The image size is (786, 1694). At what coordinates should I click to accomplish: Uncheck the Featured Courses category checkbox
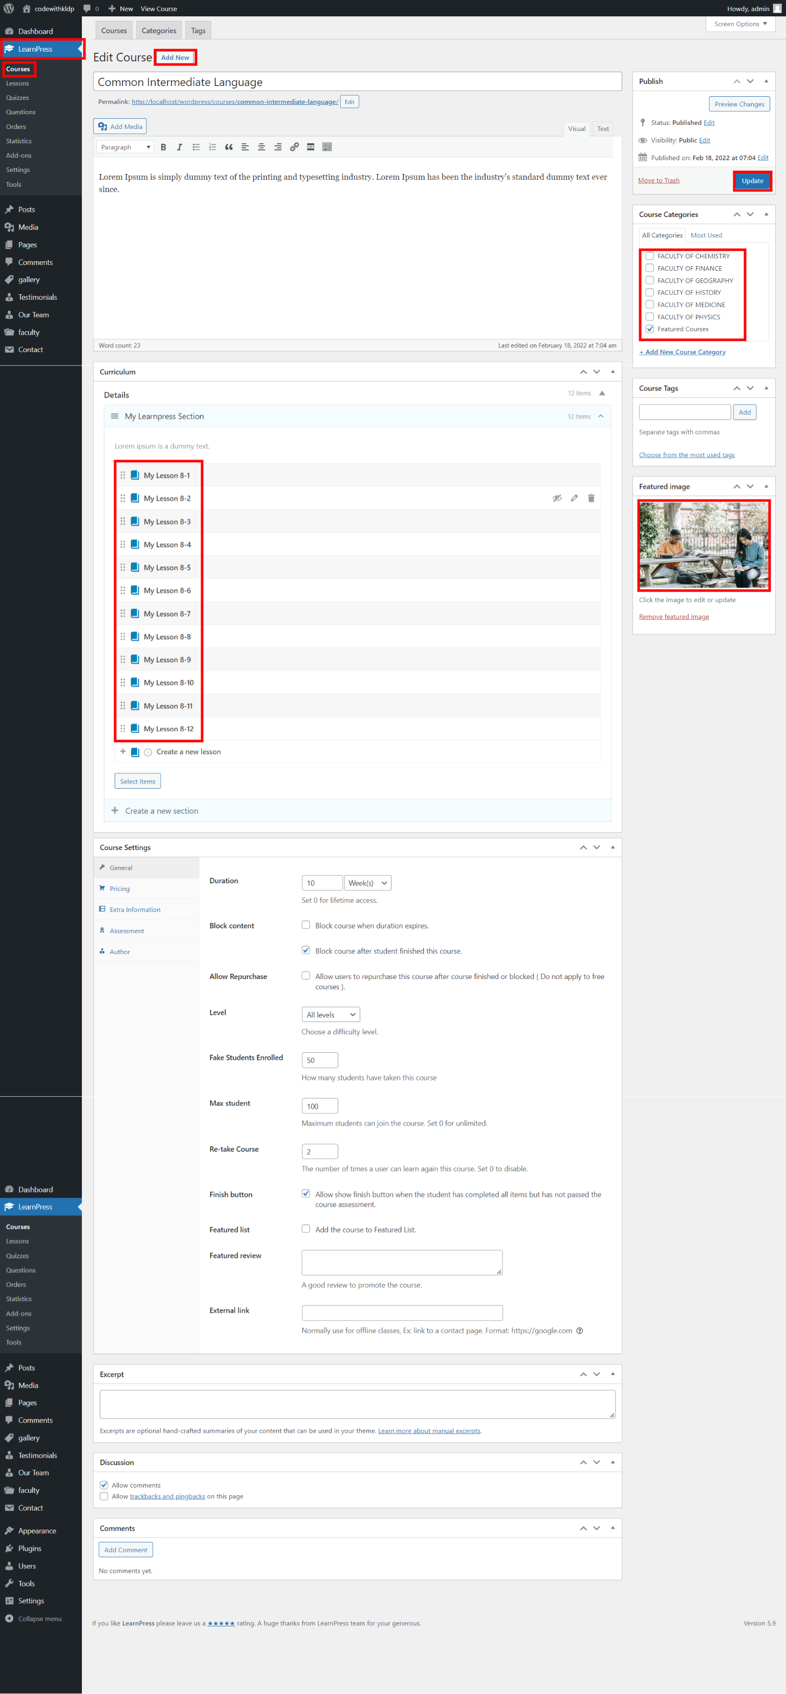point(650,329)
